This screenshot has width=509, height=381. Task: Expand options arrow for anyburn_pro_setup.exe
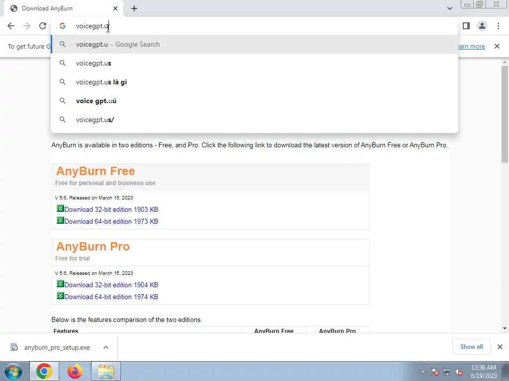pyautogui.click(x=106, y=347)
